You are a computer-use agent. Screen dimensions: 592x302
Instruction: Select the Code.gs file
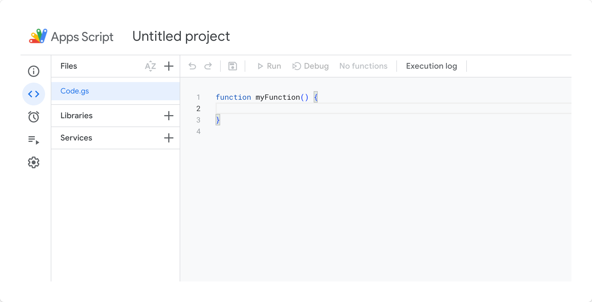click(x=75, y=91)
